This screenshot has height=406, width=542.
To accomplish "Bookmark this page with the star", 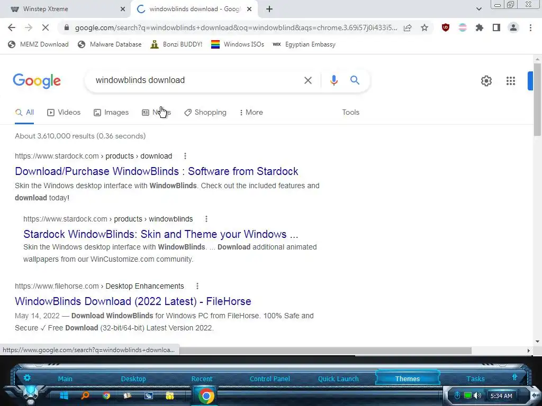I will pos(424,27).
